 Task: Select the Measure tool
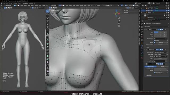(x=48, y=34)
